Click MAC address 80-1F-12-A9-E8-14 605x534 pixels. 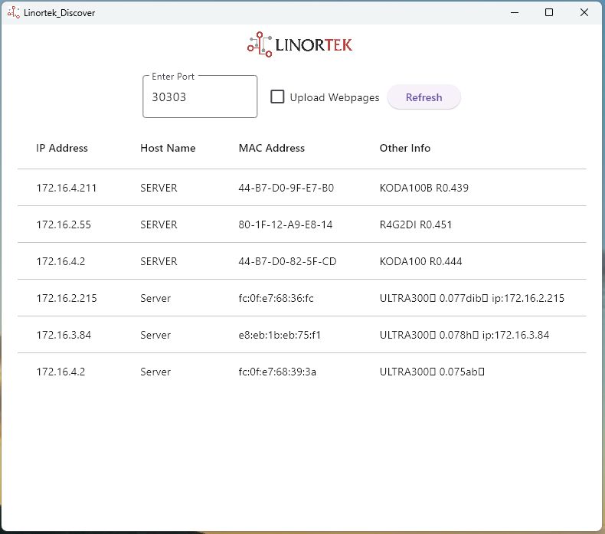(286, 224)
